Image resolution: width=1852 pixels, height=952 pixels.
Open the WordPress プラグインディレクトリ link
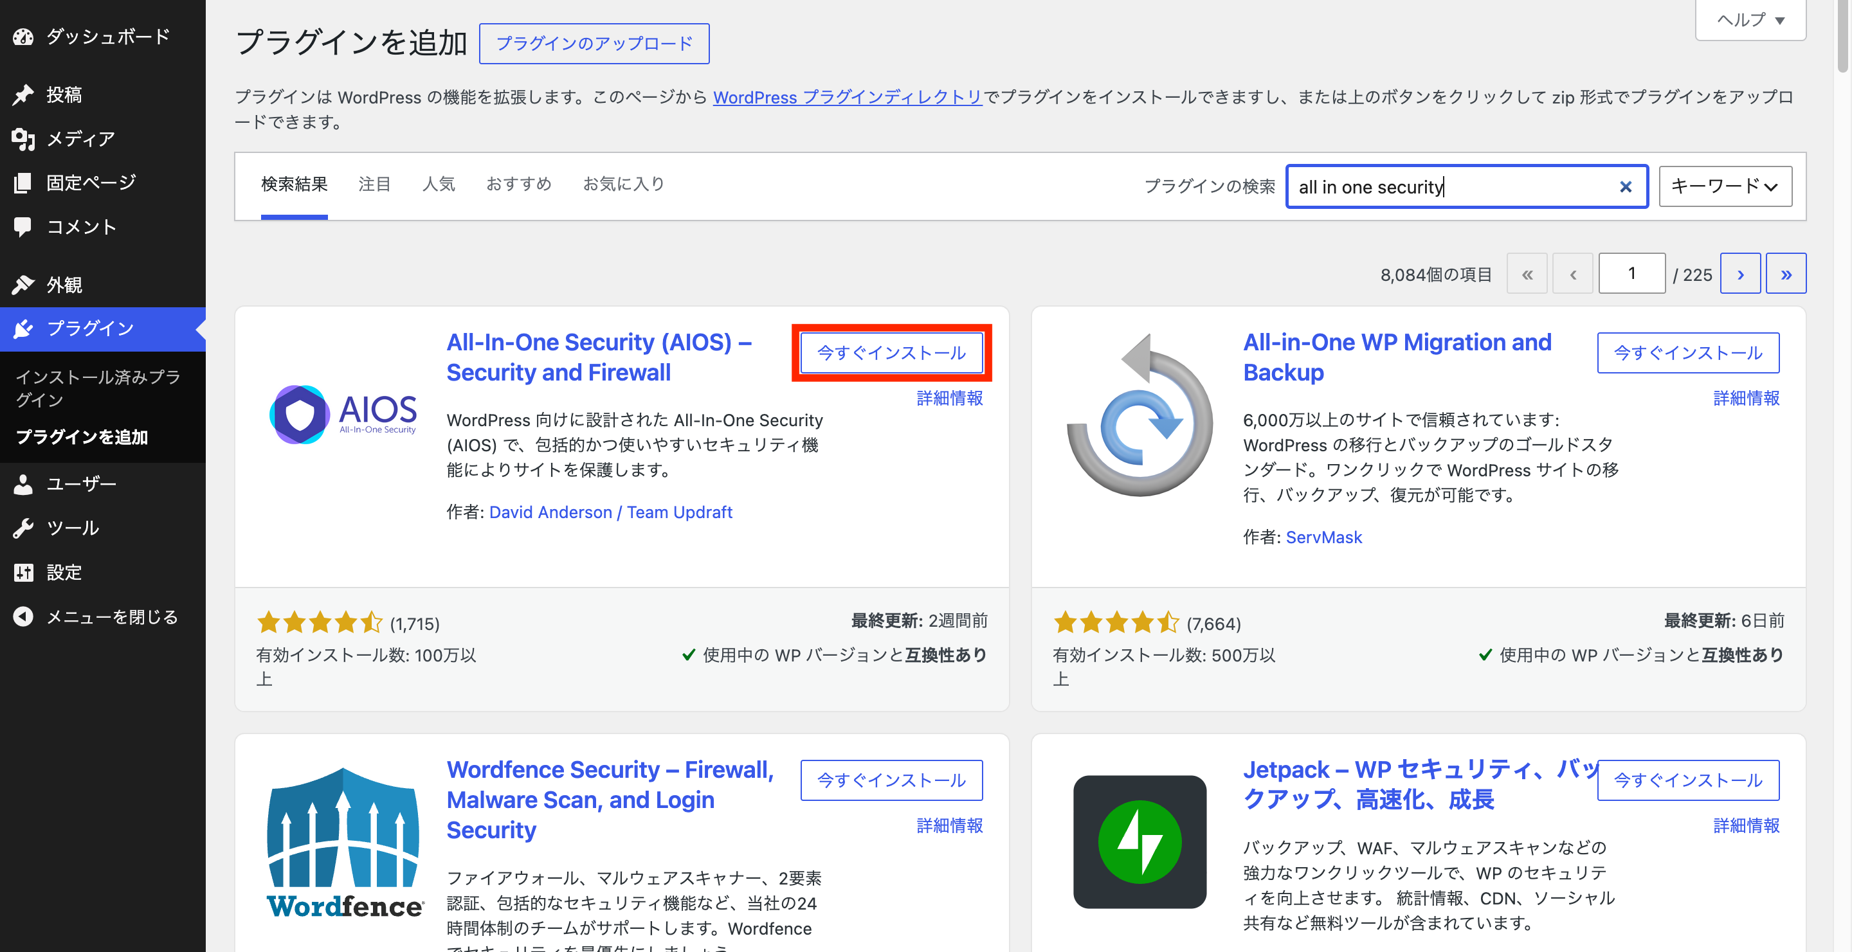coord(847,97)
